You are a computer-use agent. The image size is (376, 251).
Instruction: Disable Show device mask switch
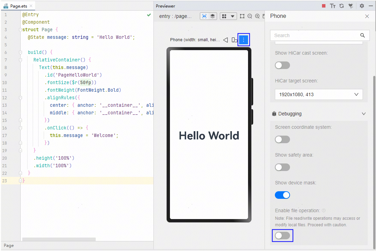click(282, 195)
